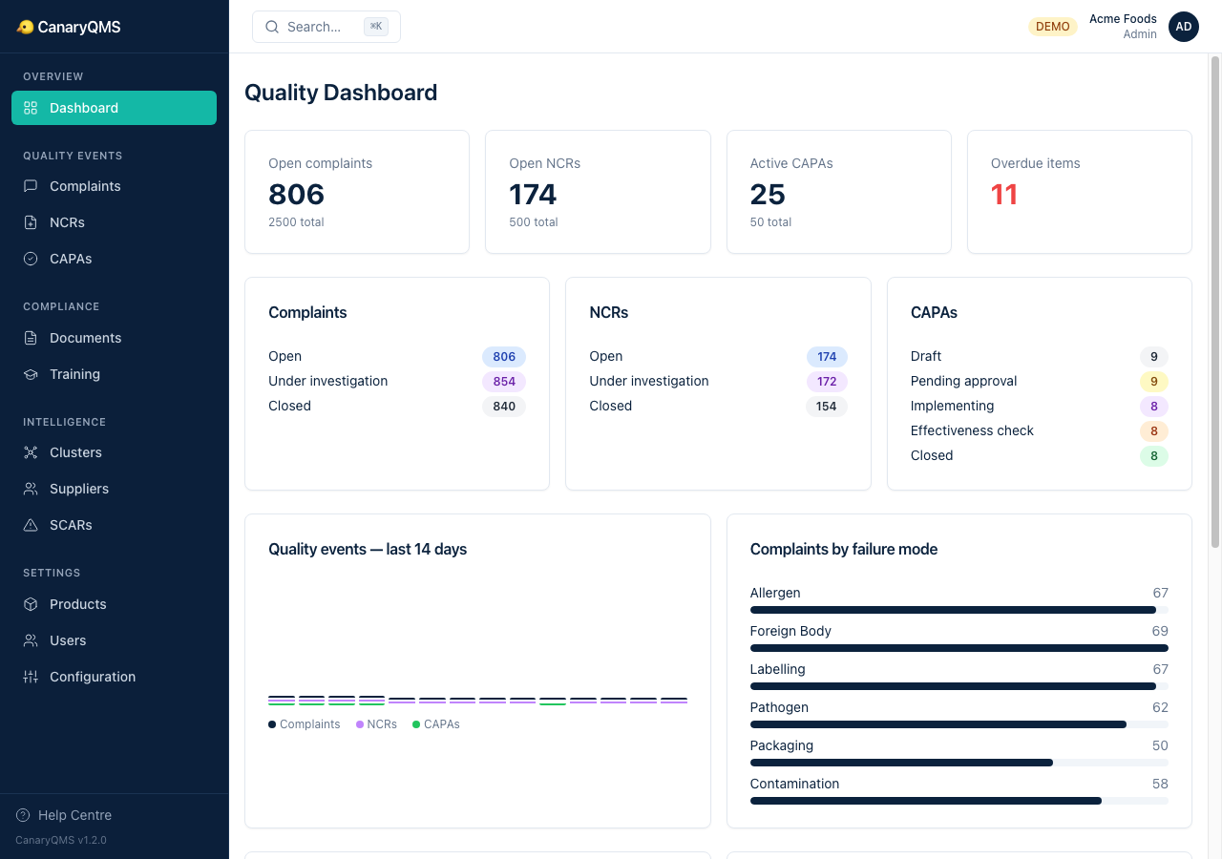The width and height of the screenshot is (1222, 859).
Task: Click the CAPAs green legend dot
Action: [x=416, y=724]
